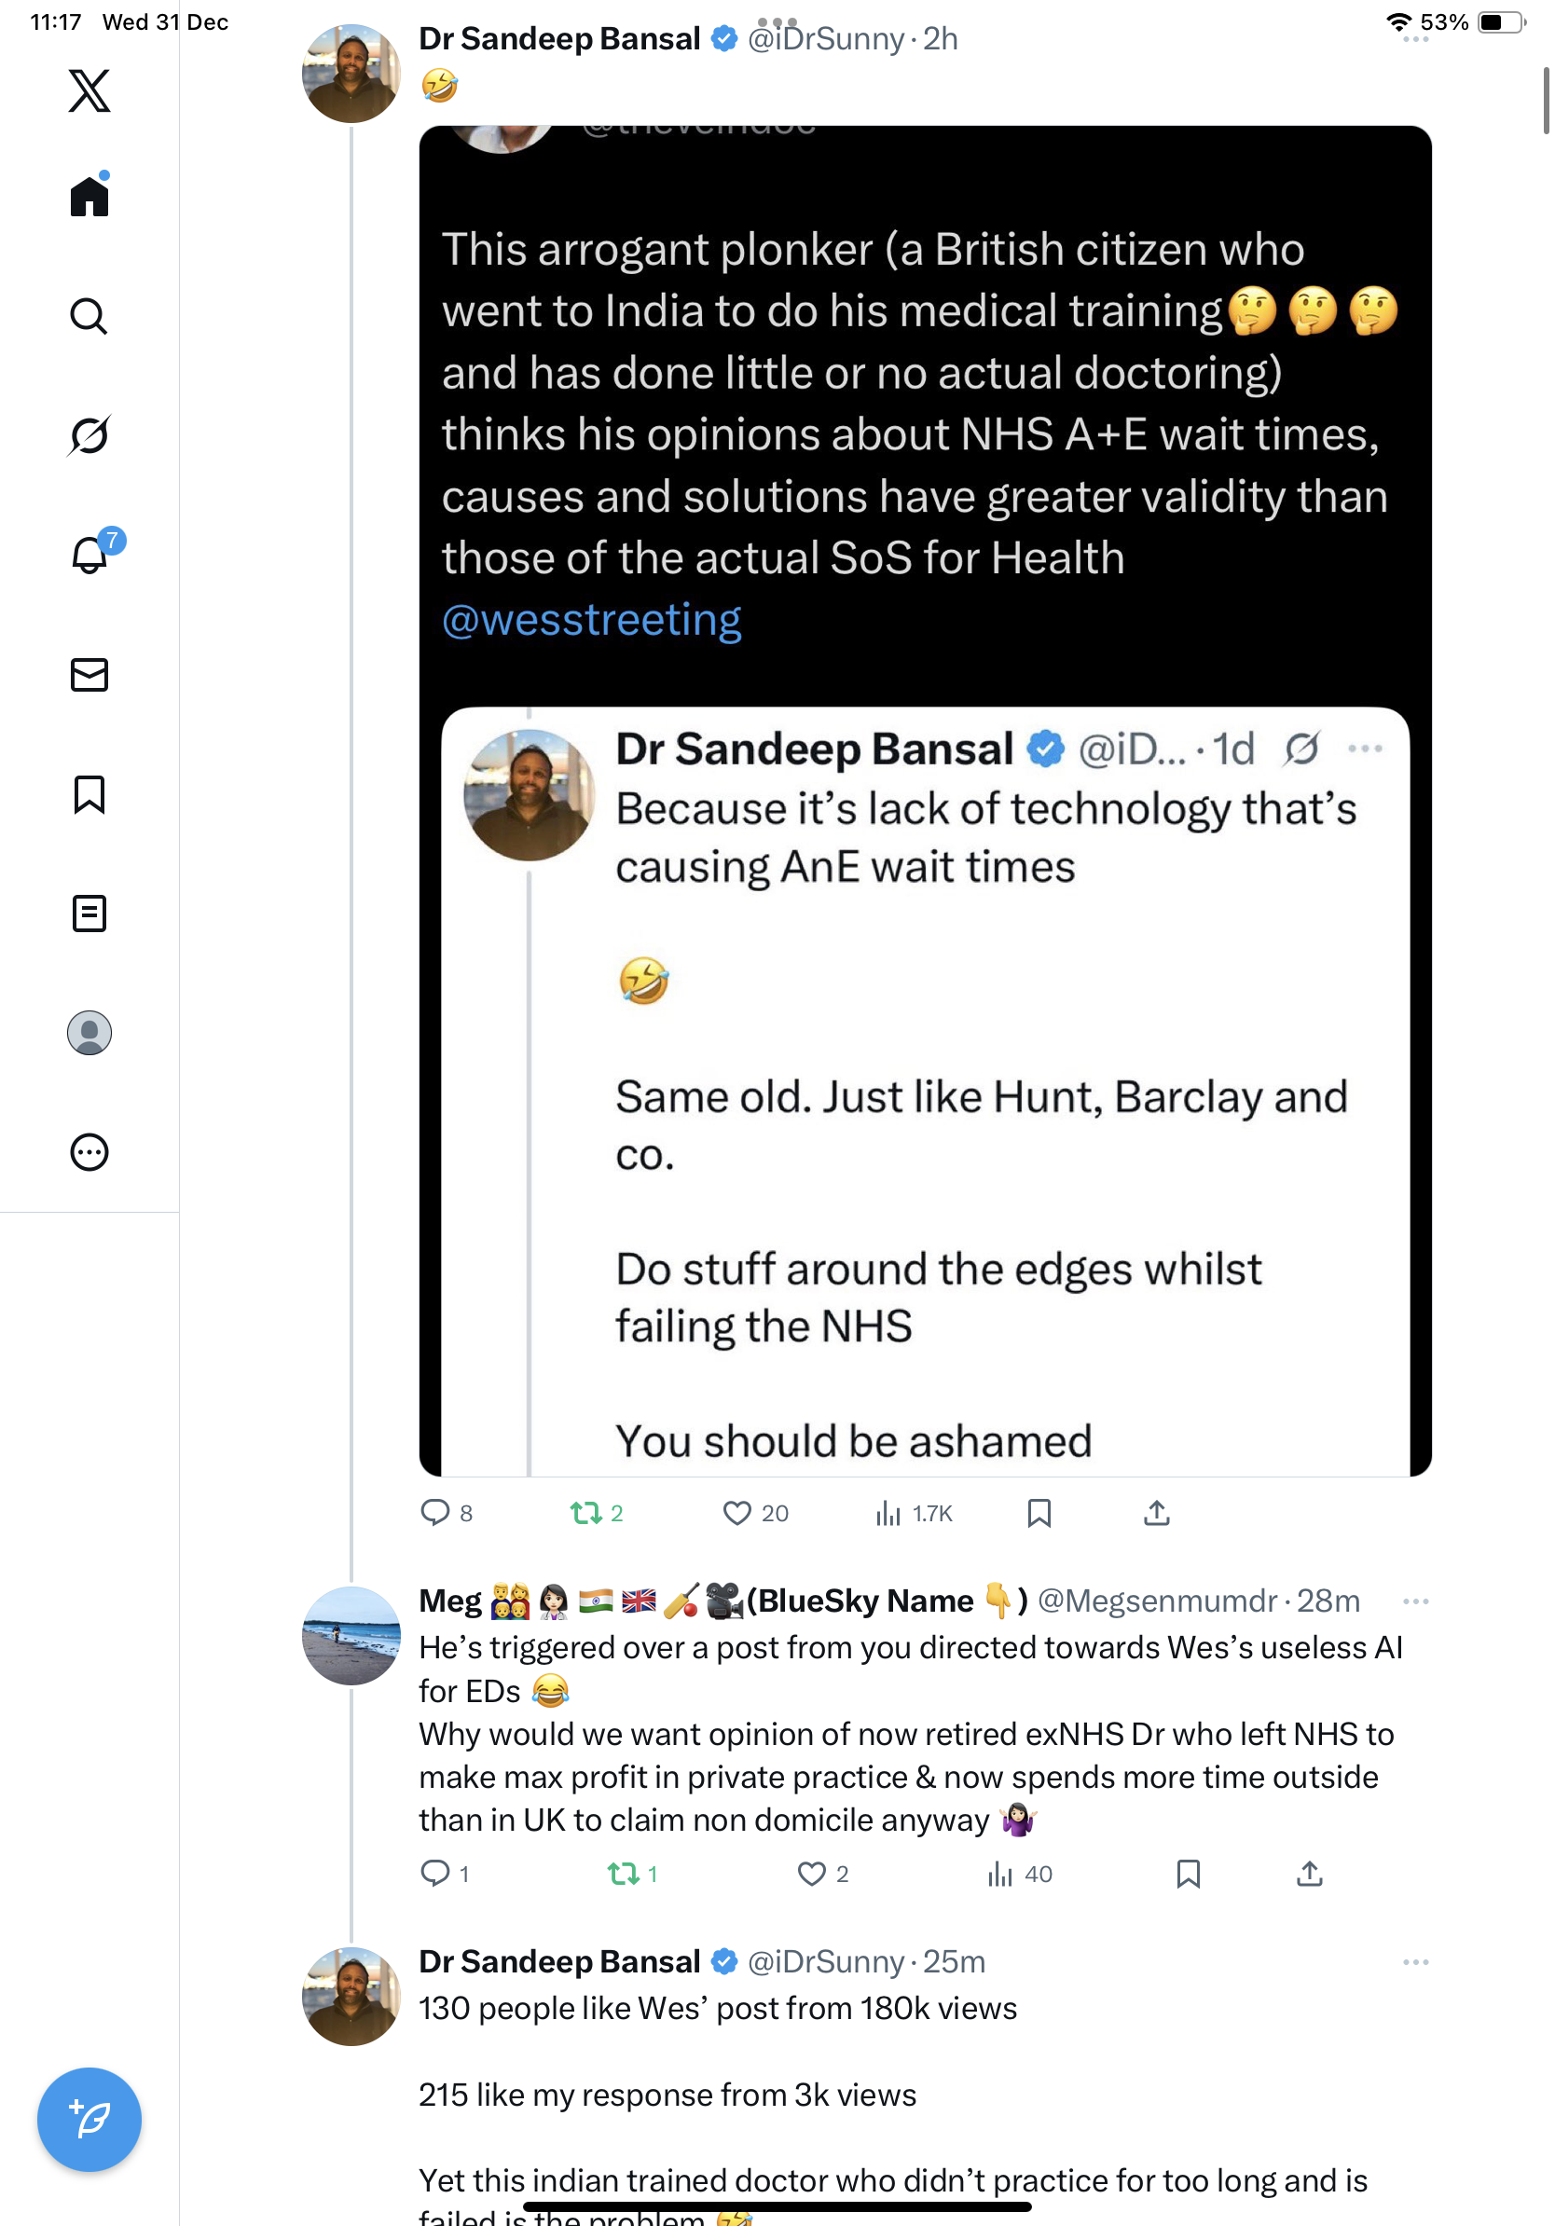This screenshot has height=2226, width=1555.
Task: Expand the sidebar More circle menu
Action: click(89, 1152)
